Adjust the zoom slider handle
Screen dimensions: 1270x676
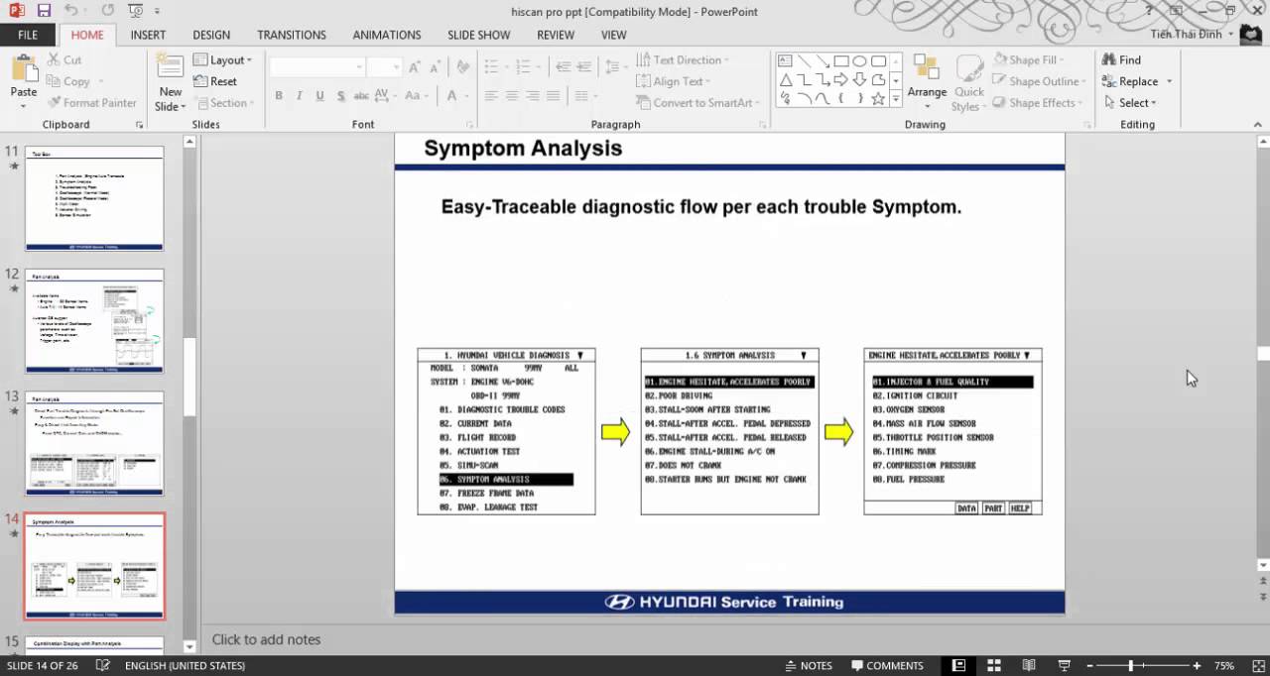1131,665
